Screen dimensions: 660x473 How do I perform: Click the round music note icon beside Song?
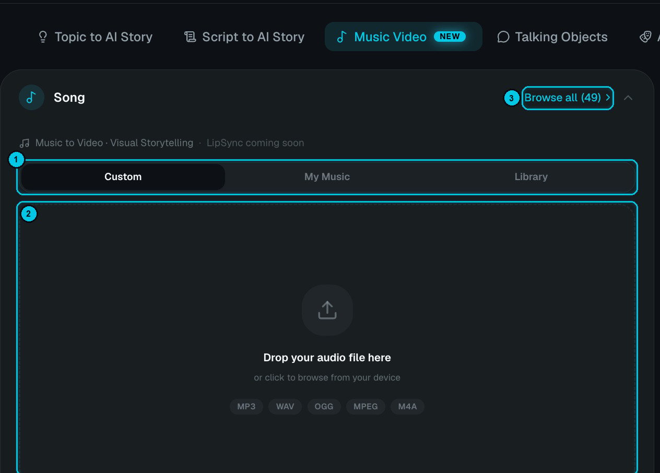coord(31,98)
